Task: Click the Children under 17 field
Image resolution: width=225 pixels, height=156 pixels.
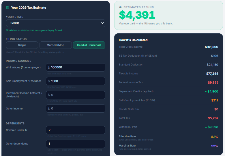Action: (76, 130)
